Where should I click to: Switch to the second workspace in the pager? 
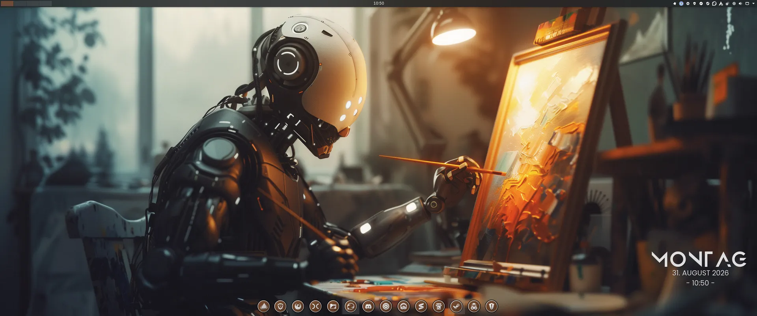point(20,4)
